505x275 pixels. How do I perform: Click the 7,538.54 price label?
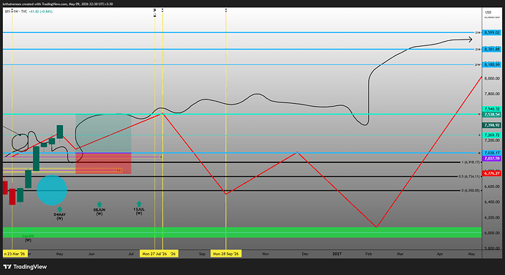coord(492,114)
